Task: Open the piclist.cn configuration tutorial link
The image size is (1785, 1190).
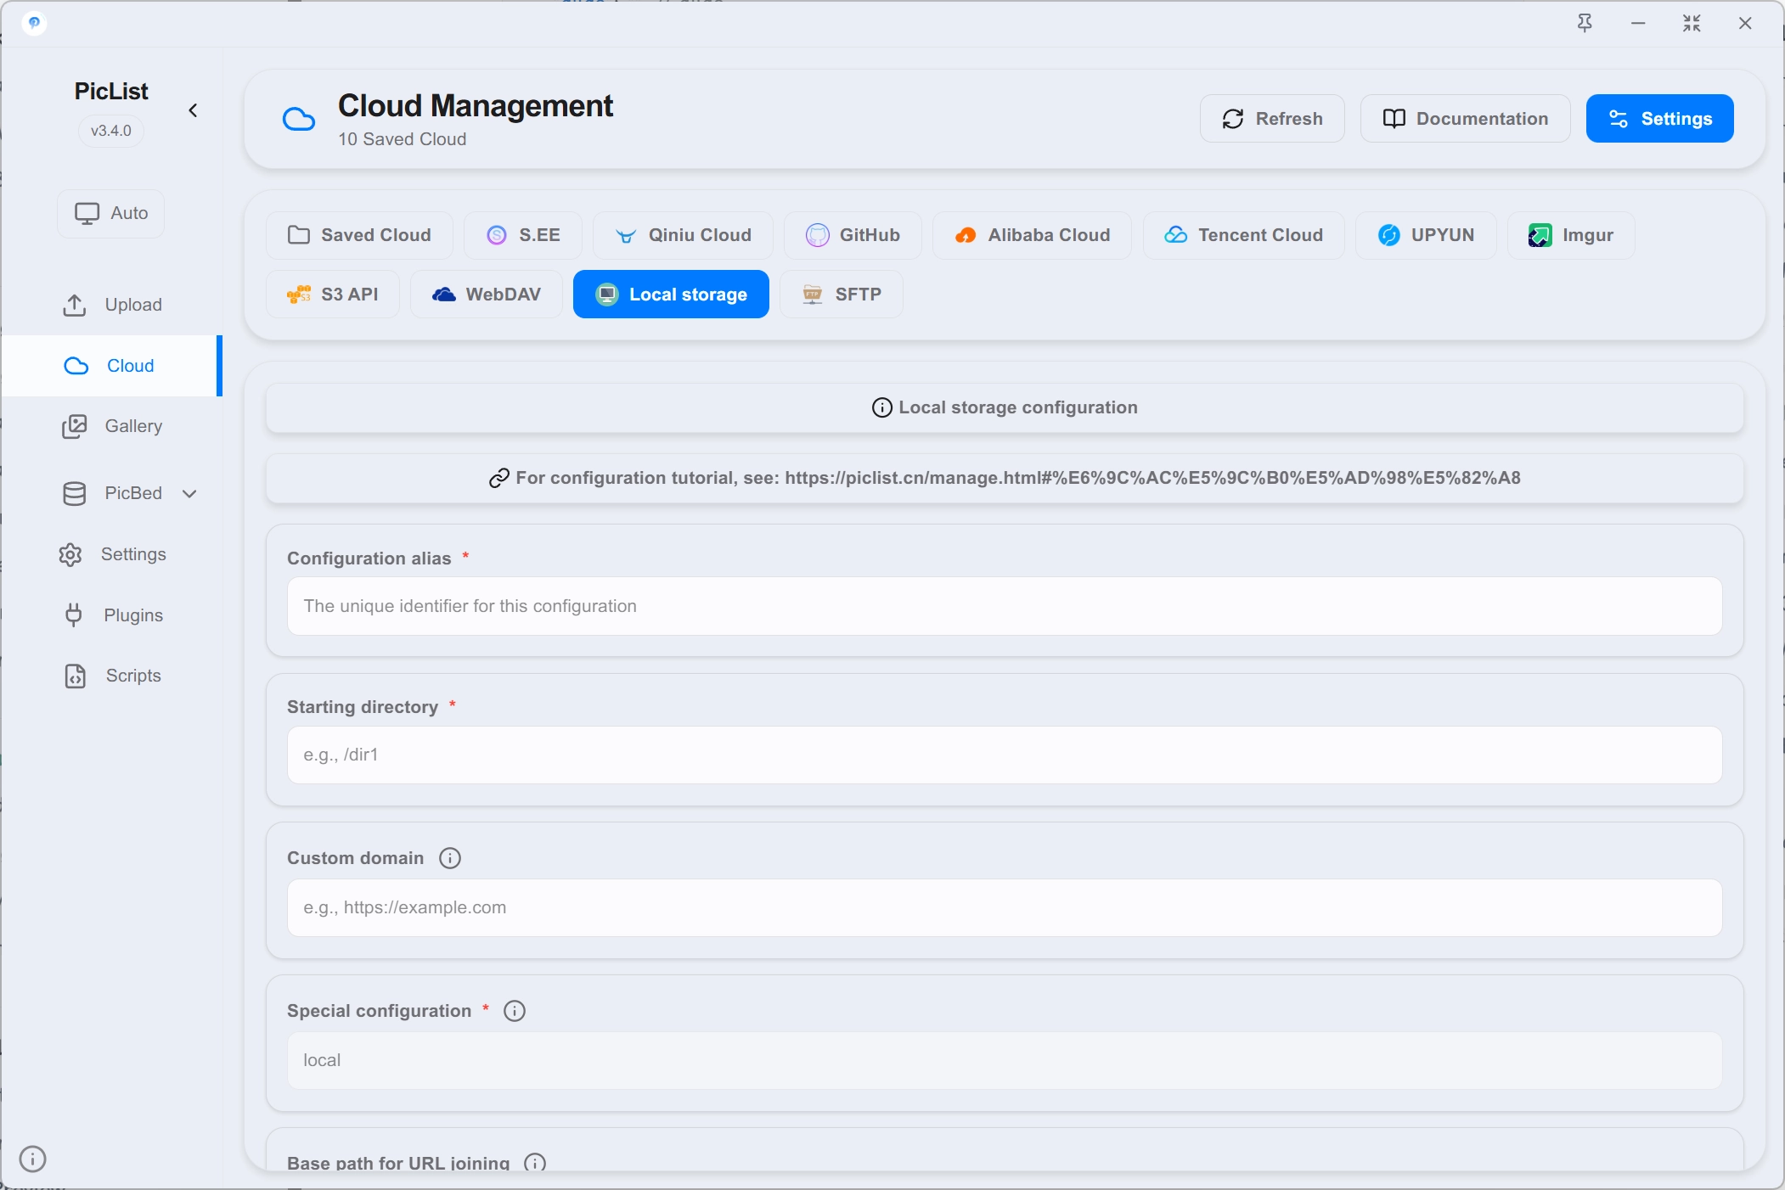Action: click(1152, 478)
